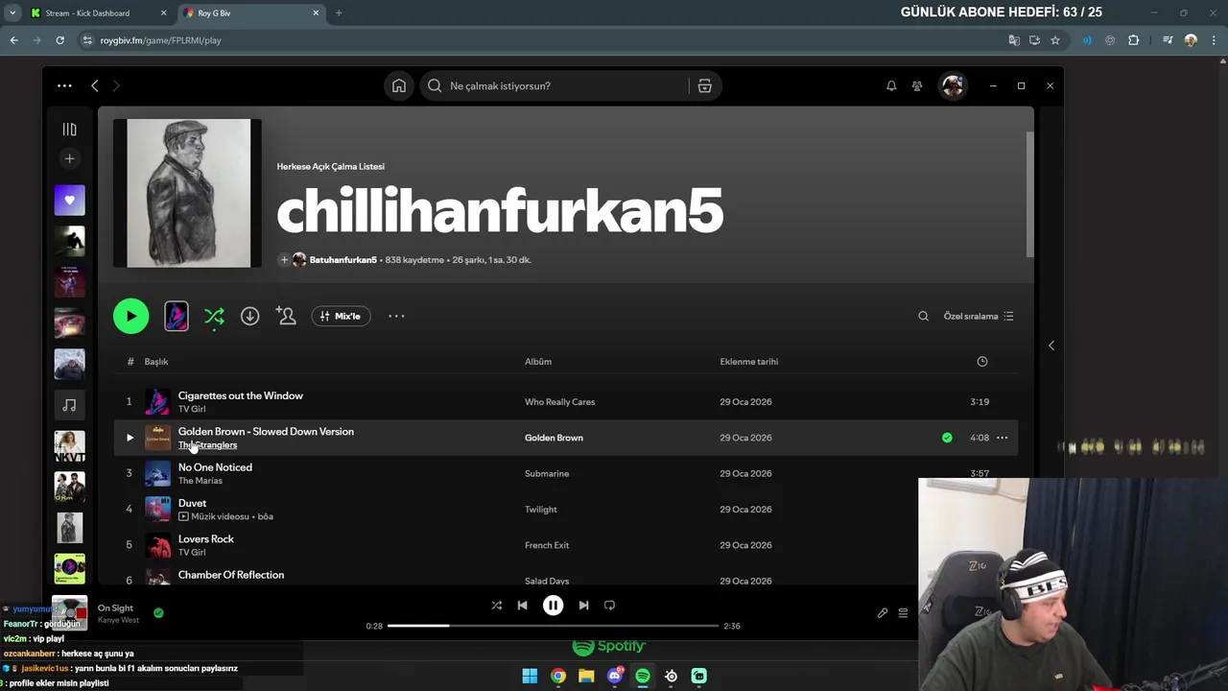The height and width of the screenshot is (691, 1228).
Task: Play Golden Brown - Slowed Down Version row
Action: point(130,438)
